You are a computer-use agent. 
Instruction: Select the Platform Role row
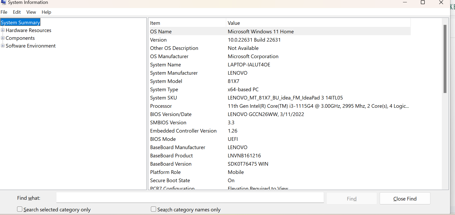(280, 172)
